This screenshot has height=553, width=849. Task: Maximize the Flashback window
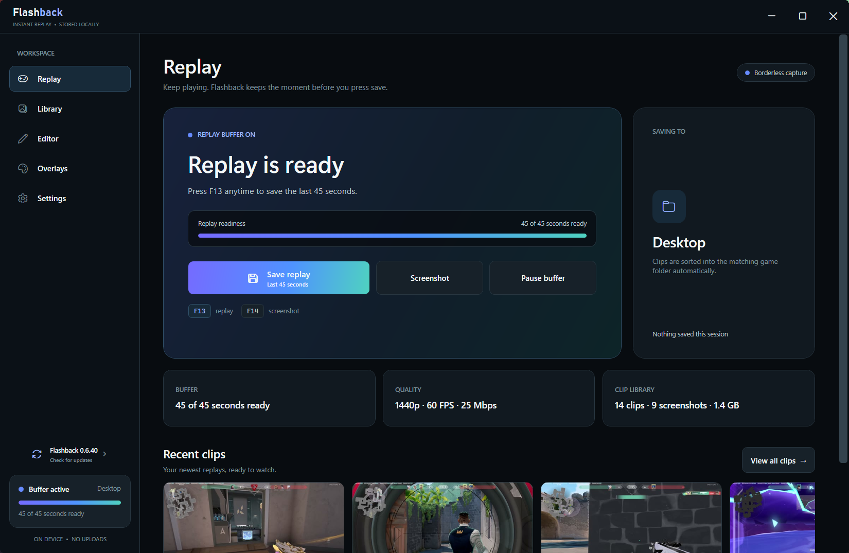coord(802,16)
